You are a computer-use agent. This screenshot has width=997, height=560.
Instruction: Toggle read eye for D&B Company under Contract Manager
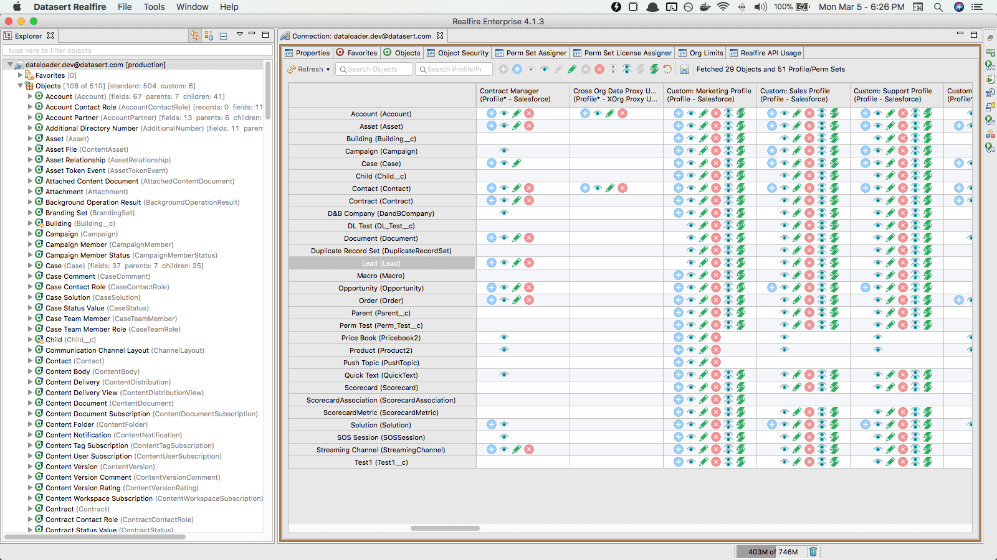[504, 213]
